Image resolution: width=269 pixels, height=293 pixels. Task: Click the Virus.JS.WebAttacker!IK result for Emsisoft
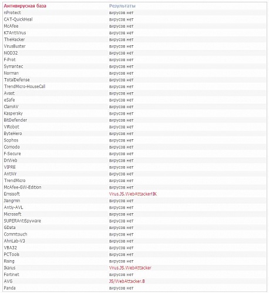pyautogui.click(x=133, y=194)
